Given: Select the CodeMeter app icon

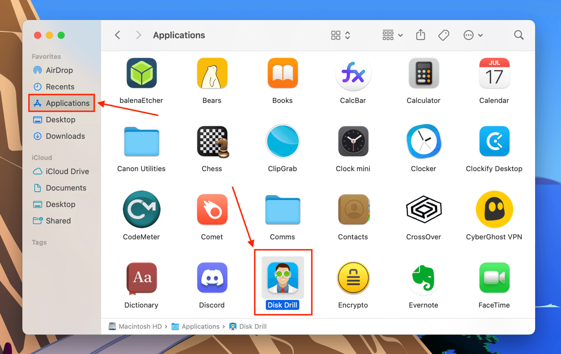Looking at the screenshot, I should [x=142, y=209].
